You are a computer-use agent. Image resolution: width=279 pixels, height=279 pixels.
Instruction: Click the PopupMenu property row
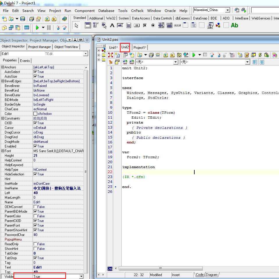42,239
